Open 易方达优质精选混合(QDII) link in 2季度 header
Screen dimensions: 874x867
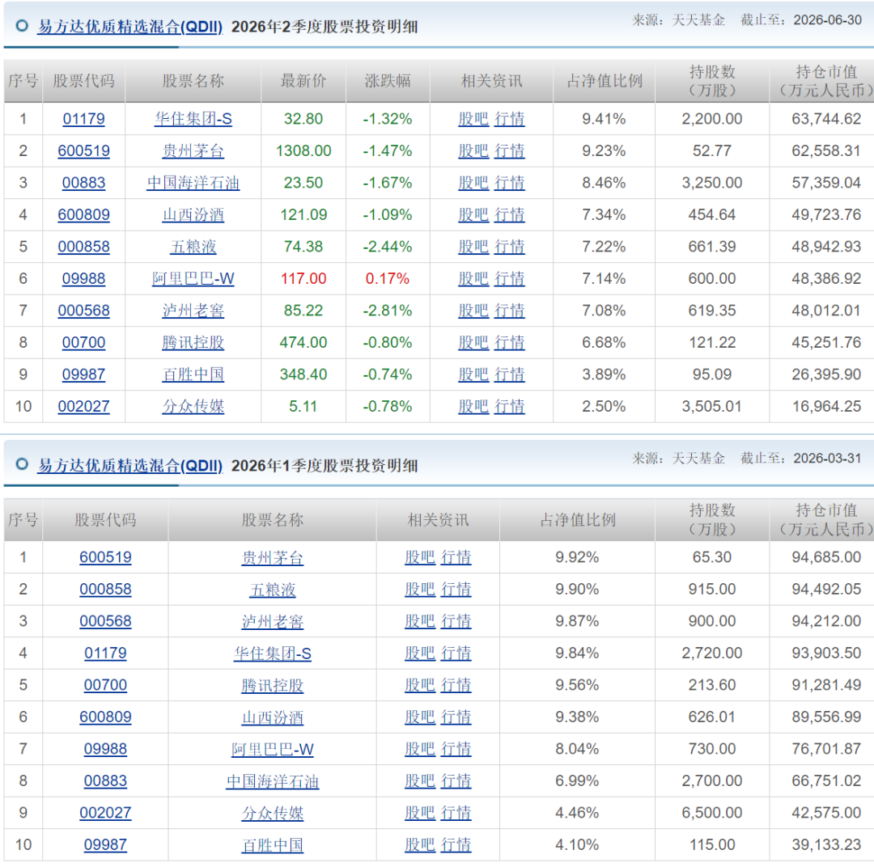pos(129,26)
